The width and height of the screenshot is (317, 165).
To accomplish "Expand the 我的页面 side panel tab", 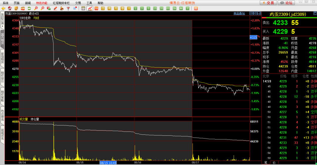I will click(2, 20).
